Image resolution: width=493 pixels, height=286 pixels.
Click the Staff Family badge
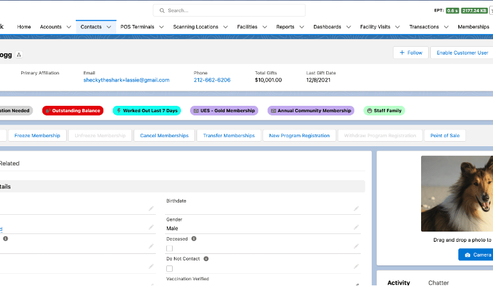385,110
